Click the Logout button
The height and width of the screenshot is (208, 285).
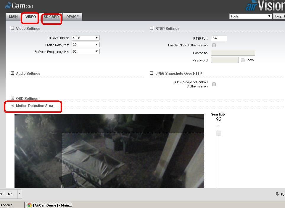click(279, 16)
